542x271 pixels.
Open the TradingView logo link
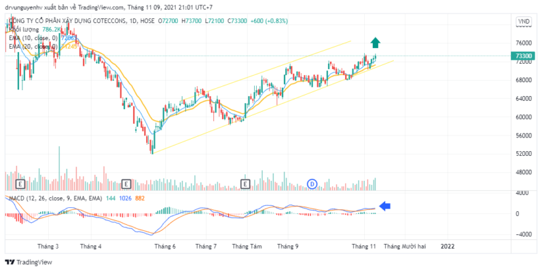click(x=29, y=262)
